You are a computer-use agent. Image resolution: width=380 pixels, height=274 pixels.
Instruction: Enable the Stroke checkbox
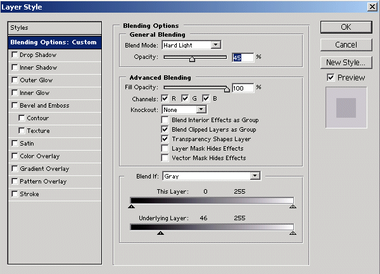(15, 194)
